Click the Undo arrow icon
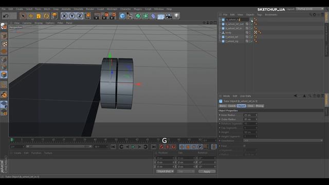This screenshot has height=185, width=329. point(6,16)
